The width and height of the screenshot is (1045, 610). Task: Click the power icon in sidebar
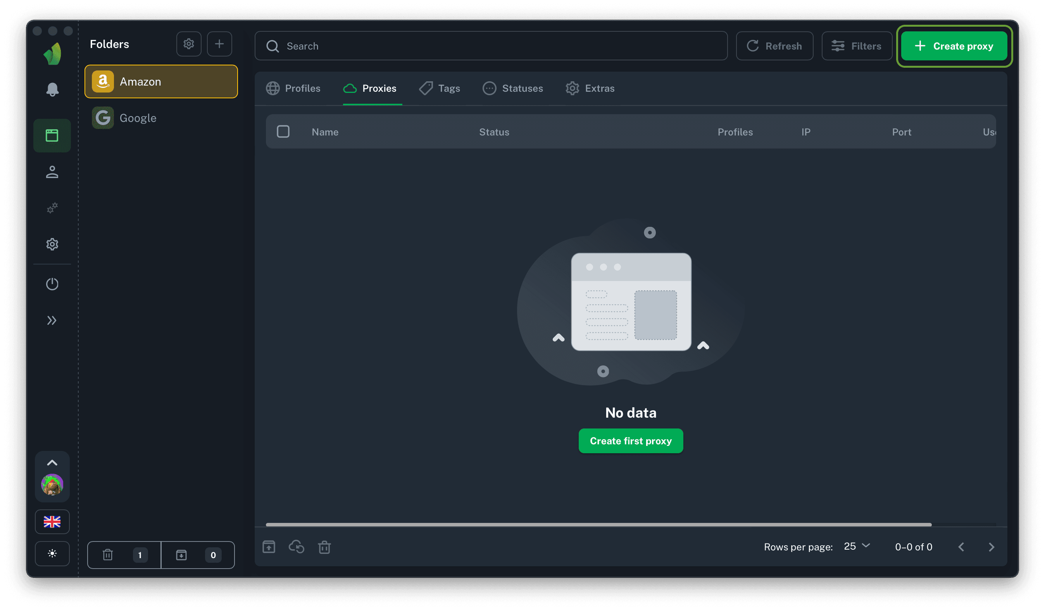click(x=52, y=284)
